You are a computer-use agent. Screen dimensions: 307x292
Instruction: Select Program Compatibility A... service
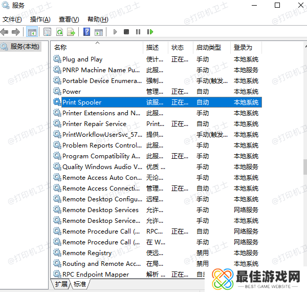click(x=101, y=156)
